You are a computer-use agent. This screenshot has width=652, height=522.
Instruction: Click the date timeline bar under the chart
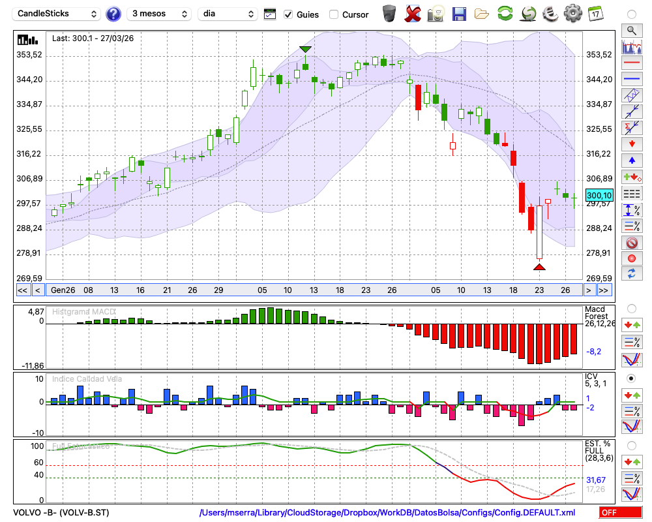pos(313,290)
